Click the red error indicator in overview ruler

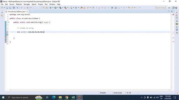173,14
